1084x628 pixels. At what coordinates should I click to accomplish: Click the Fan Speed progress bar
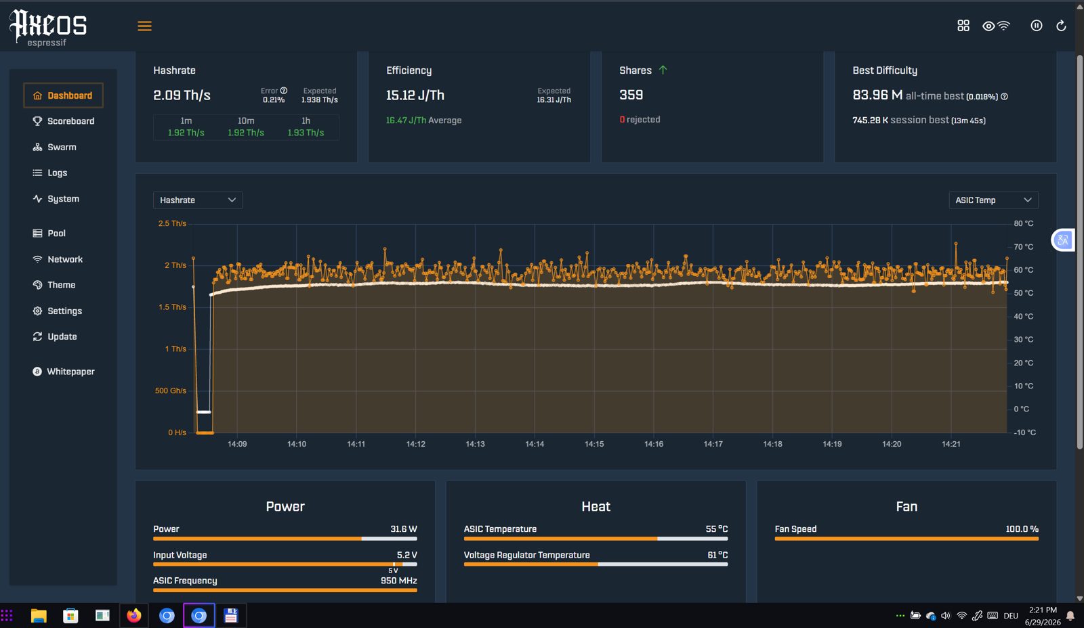point(906,539)
